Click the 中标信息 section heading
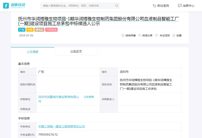 click(x=24, y=118)
